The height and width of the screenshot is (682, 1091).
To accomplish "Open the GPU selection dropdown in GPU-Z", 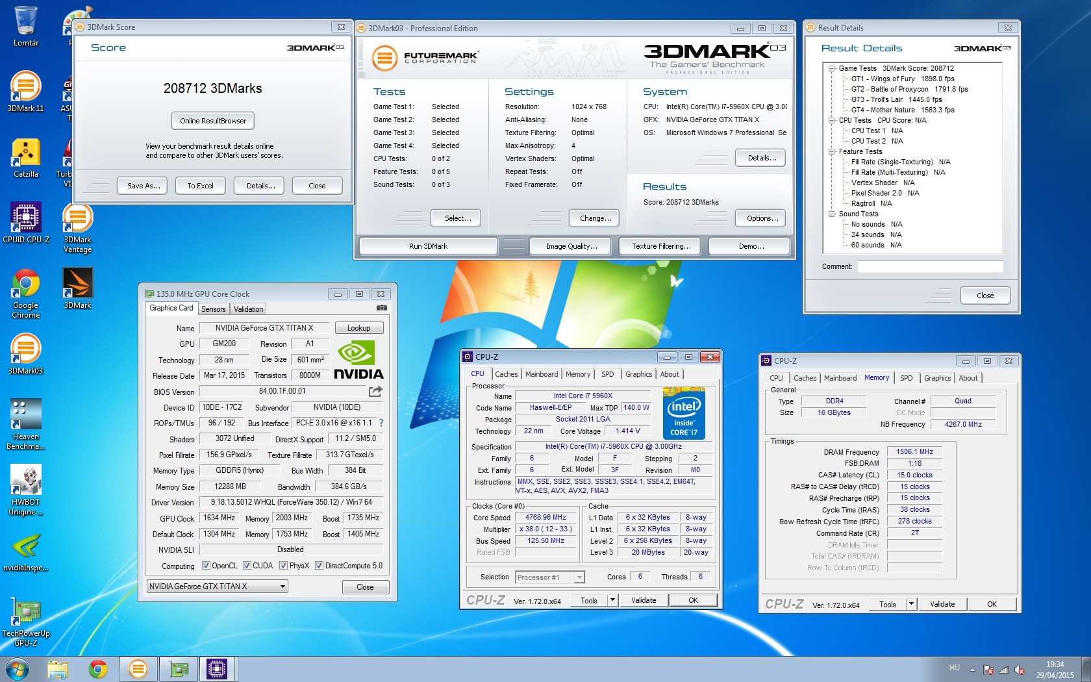I will (x=218, y=587).
